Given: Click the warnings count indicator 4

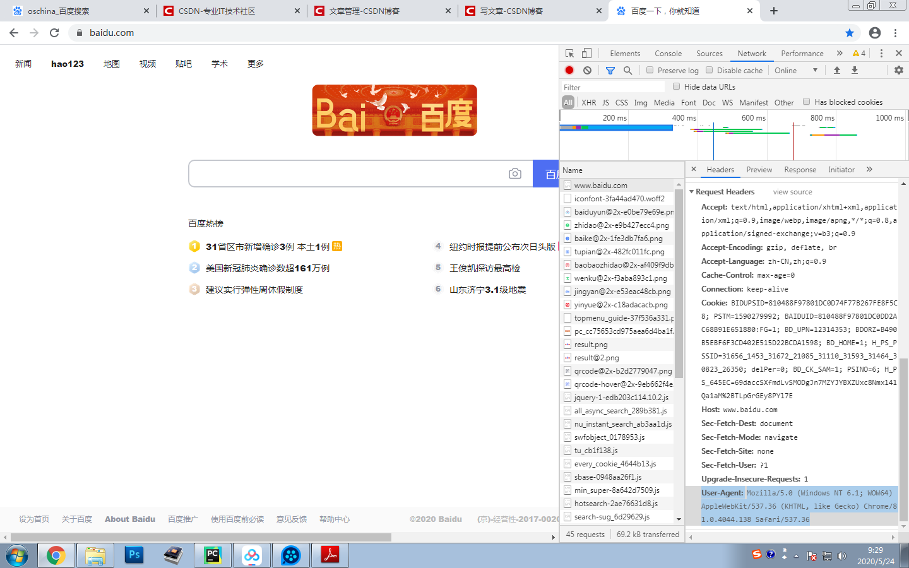Looking at the screenshot, I should [859, 54].
